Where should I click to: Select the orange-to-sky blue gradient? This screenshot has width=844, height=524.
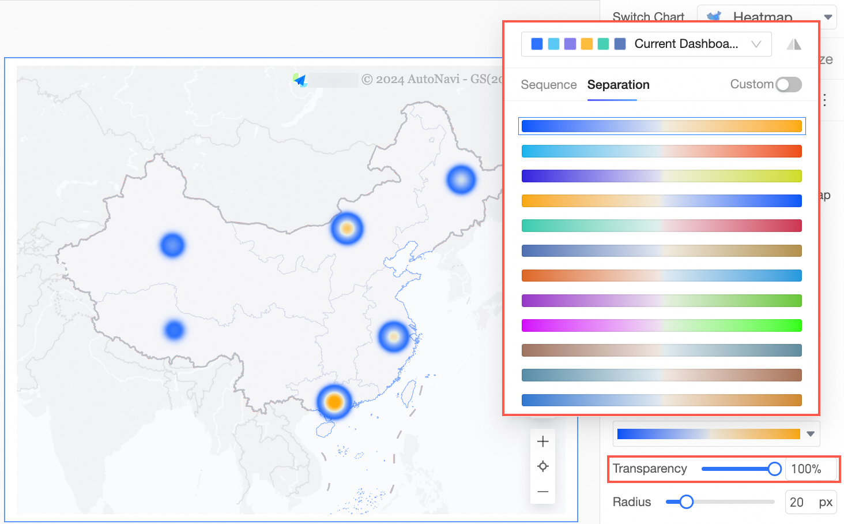[661, 275]
